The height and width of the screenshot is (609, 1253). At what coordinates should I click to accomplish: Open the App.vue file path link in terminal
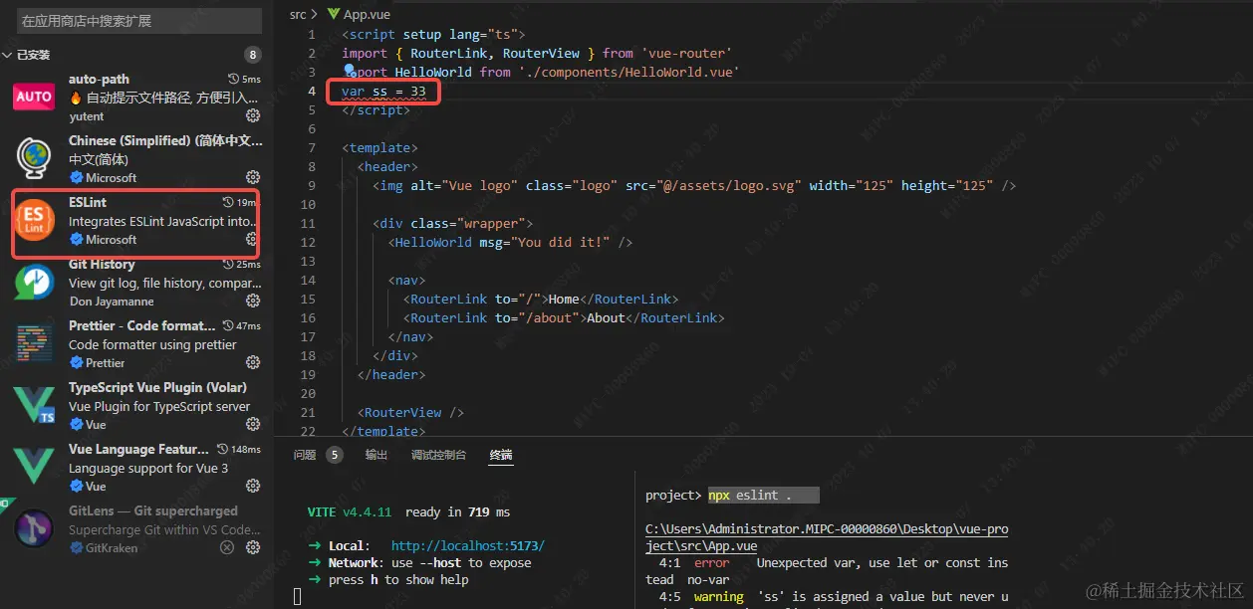827,538
